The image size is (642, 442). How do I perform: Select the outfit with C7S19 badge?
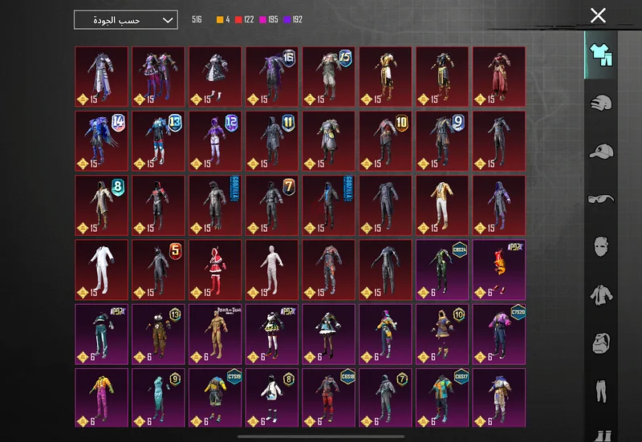pos(215,398)
